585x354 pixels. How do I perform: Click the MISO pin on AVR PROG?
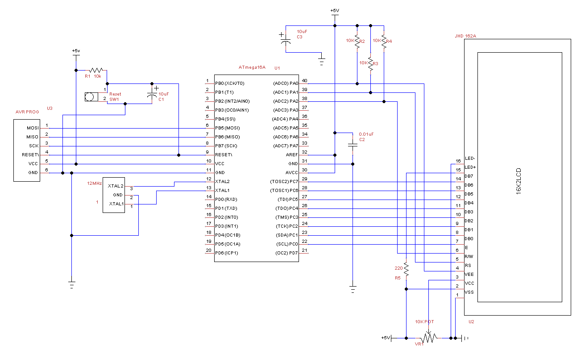point(33,137)
